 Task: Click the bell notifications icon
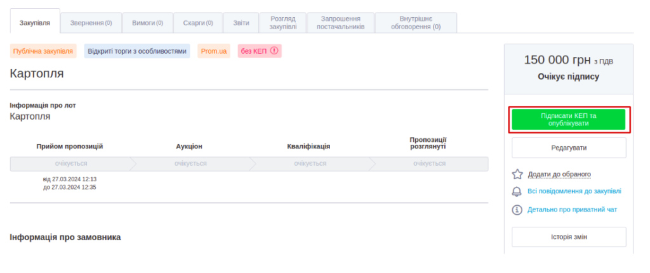point(517,191)
